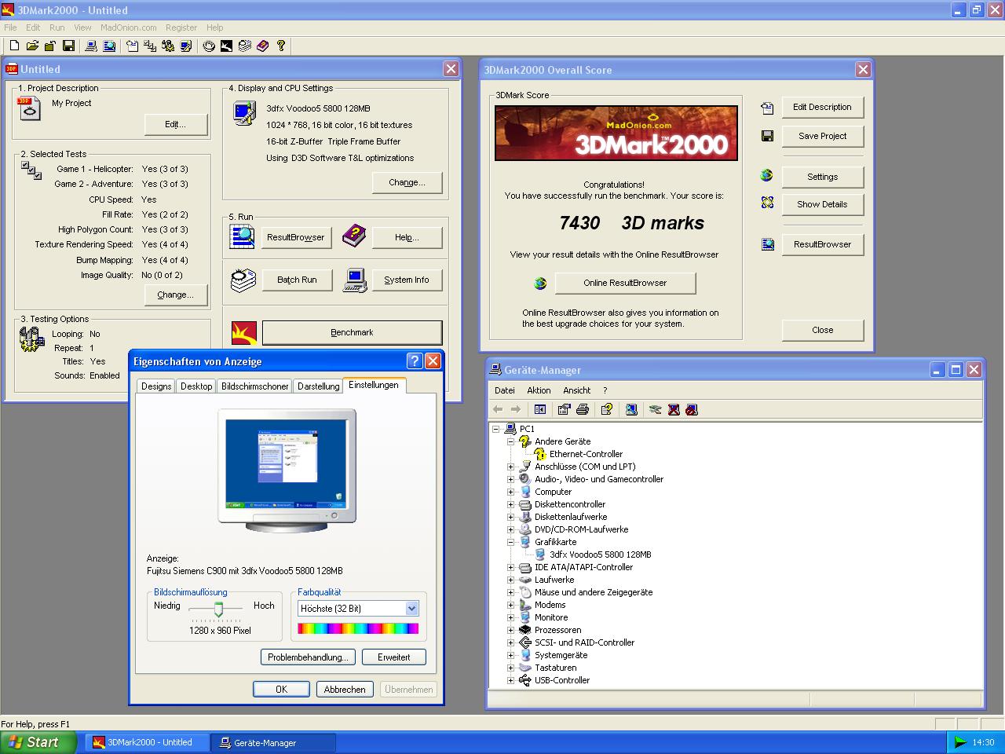
Task: Click the disable device icon in Geräte-Manager
Action: click(x=691, y=409)
